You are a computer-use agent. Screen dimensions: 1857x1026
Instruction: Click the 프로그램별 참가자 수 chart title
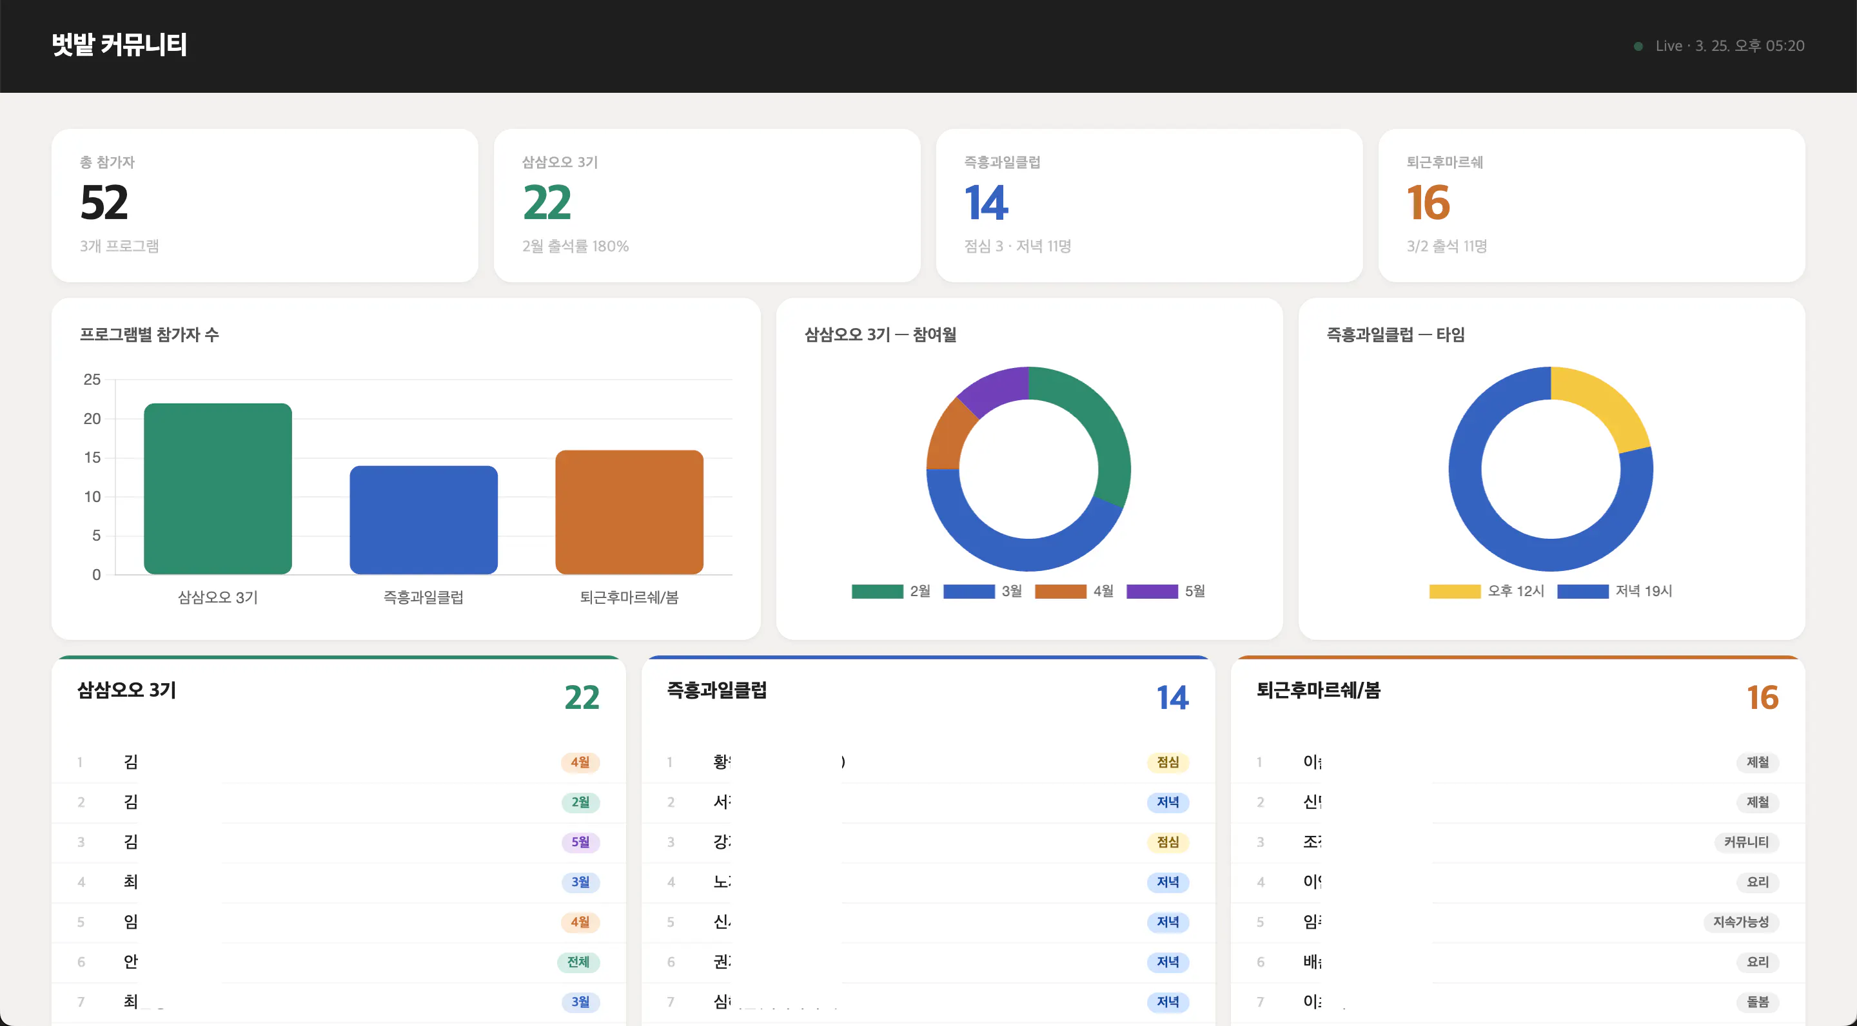pos(149,334)
